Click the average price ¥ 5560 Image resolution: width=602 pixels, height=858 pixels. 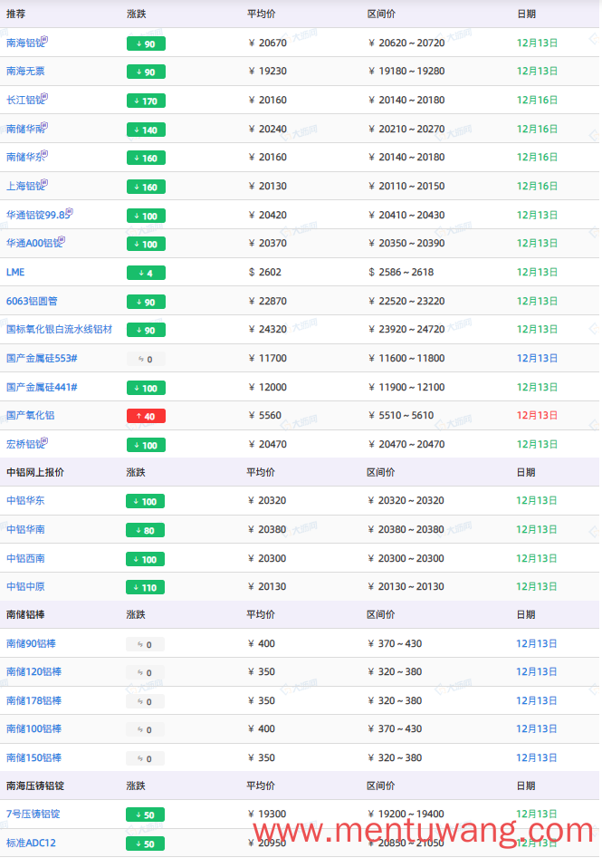coord(264,415)
